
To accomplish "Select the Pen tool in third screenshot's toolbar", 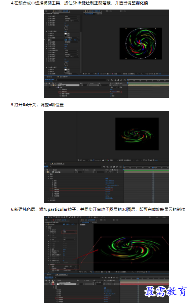I will [64, 217].
